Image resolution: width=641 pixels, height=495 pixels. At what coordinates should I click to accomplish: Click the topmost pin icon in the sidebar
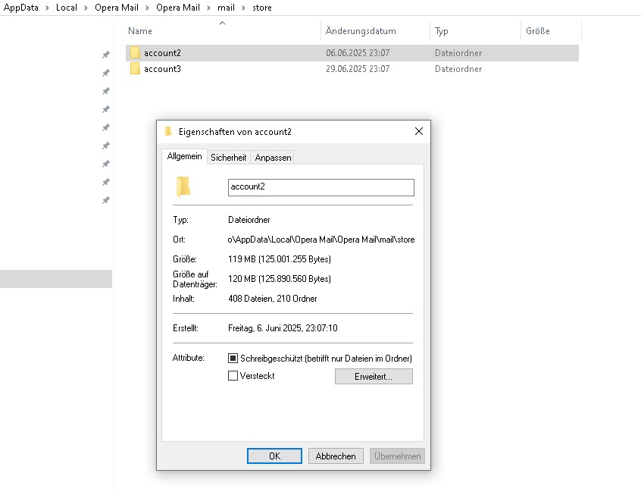(106, 55)
